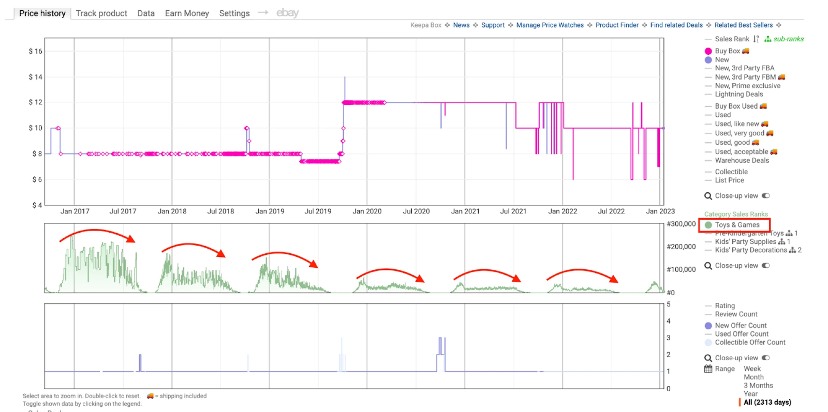Image resolution: width=828 pixels, height=412 pixels.
Task: Click the magnifier icon for price chart close-up
Action: click(708, 196)
